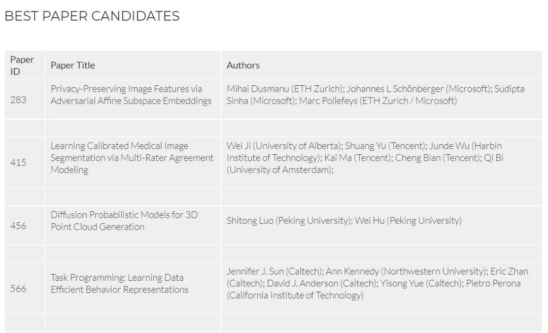The width and height of the screenshot is (548, 333).
Task: Select paper ID 283 cell
Action: click(25, 99)
